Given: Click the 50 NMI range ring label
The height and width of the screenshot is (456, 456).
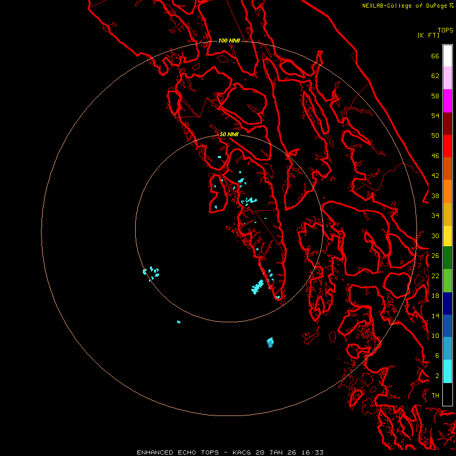Looking at the screenshot, I should coord(229,134).
